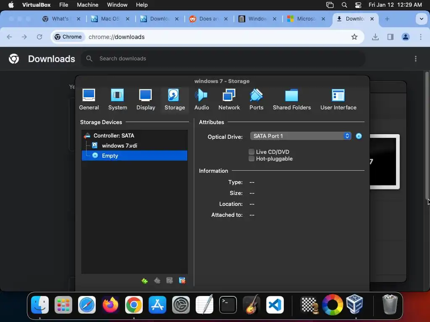Open Control Center in menu bar
Image resolution: width=430 pixels, height=322 pixels.
coord(358,5)
